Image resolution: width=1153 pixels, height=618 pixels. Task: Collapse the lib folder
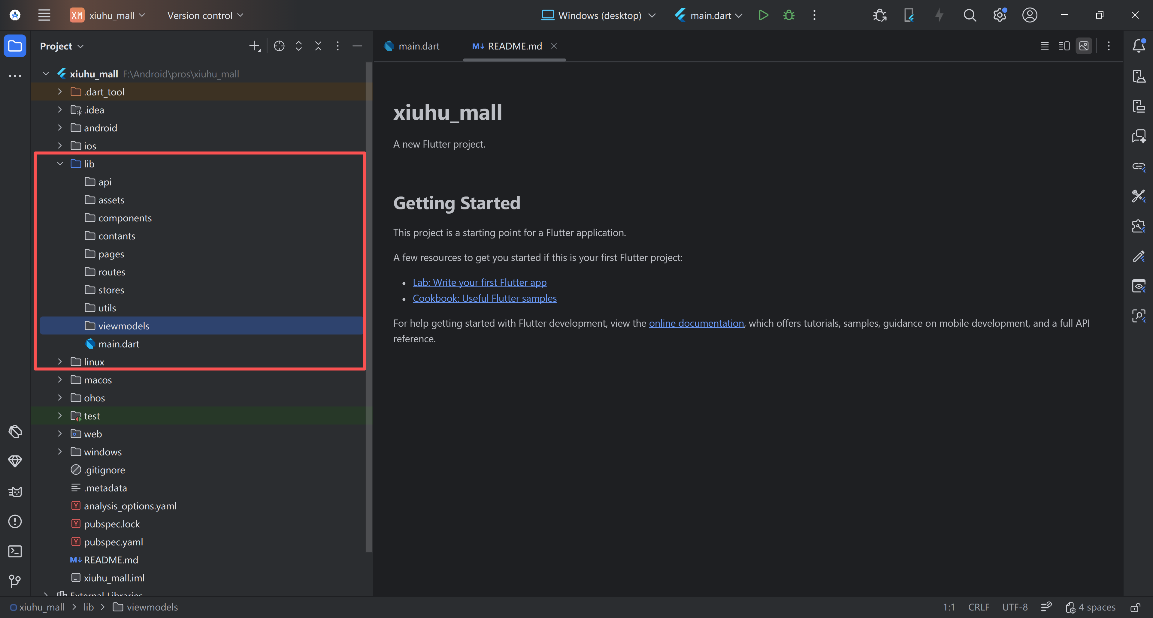60,164
